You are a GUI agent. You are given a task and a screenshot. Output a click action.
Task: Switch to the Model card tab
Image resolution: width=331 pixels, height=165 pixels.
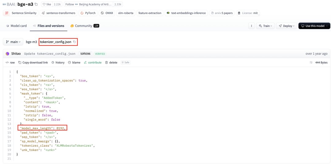pos(17,26)
